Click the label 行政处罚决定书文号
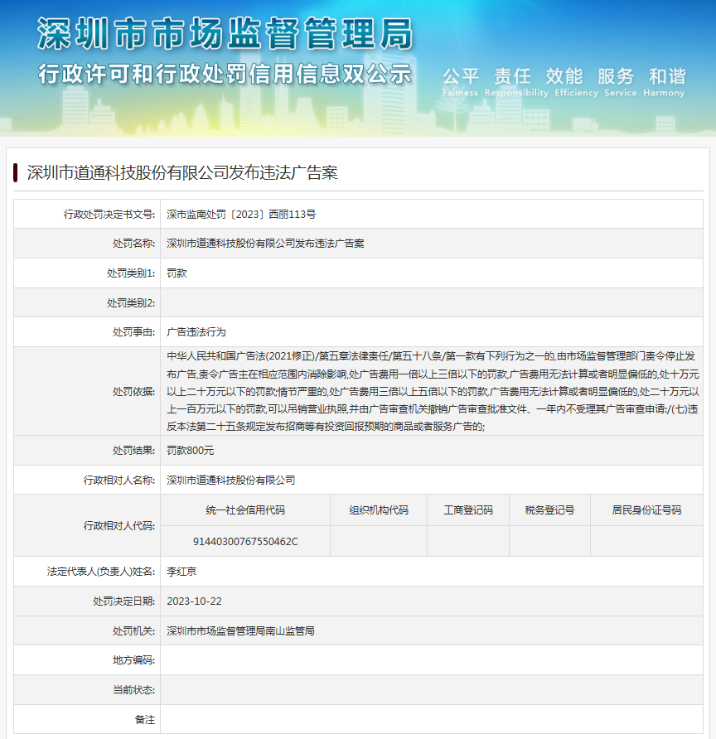The height and width of the screenshot is (739, 716). pyautogui.click(x=109, y=215)
